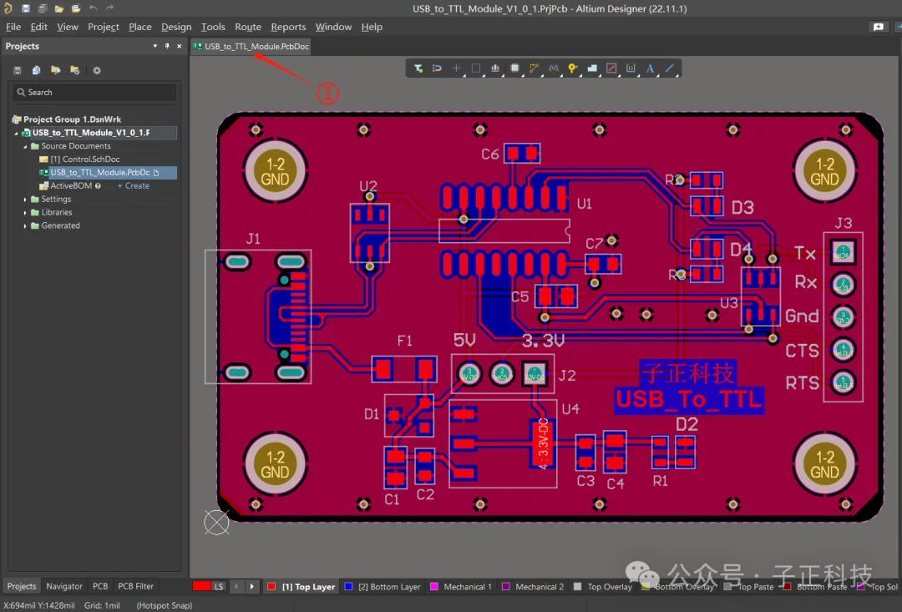The height and width of the screenshot is (612, 902).
Task: Select the Place Via tool
Action: tap(573, 68)
